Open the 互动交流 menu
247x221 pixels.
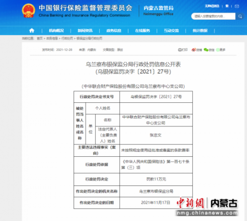(x=171, y=31)
